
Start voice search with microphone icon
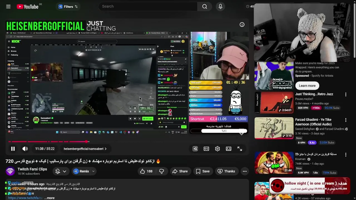click(x=221, y=6)
